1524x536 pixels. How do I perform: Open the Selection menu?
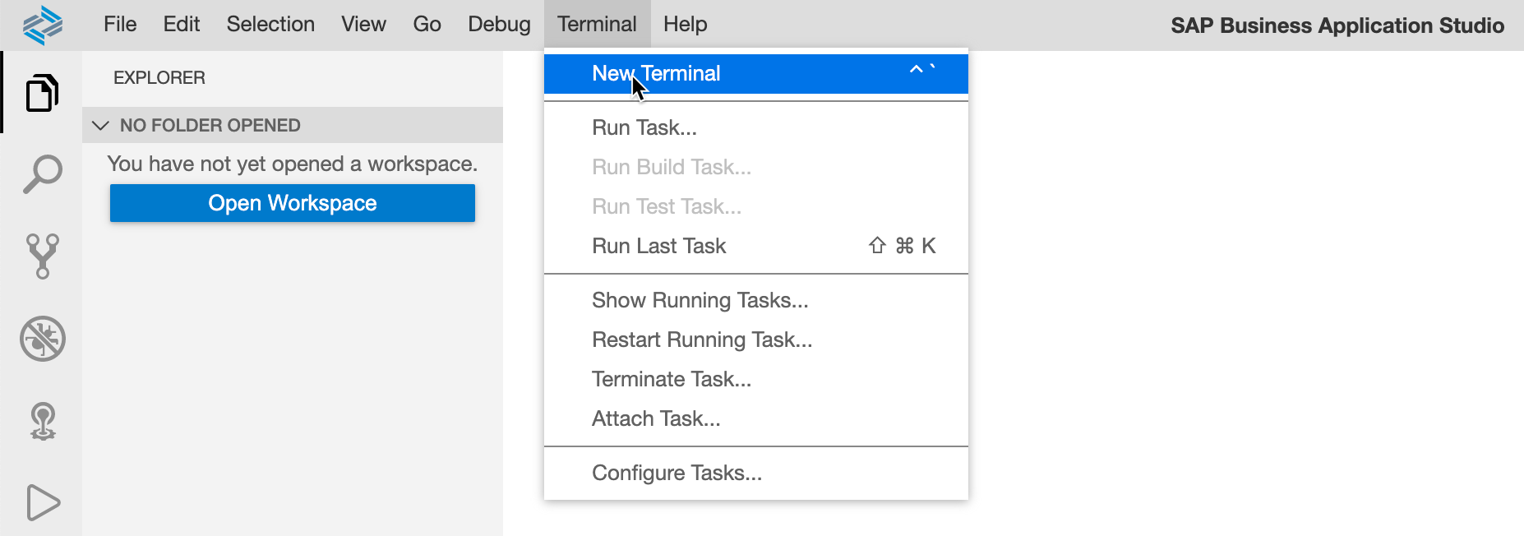270,25
